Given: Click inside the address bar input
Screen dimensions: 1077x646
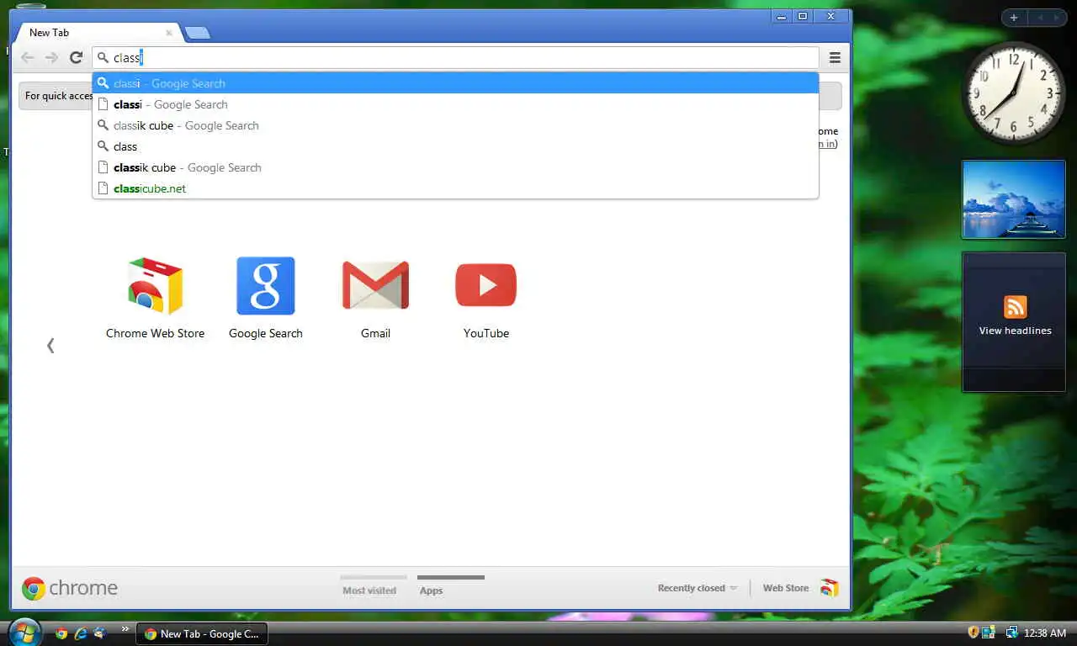Looking at the screenshot, I should coord(455,57).
